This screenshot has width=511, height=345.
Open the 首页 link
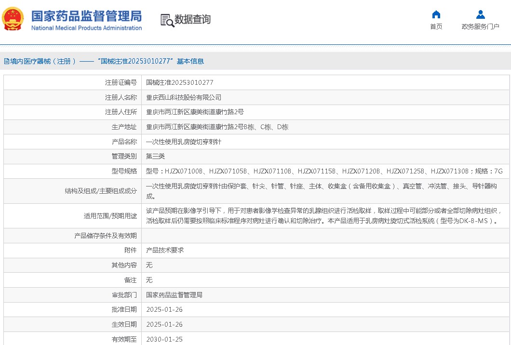point(436,27)
